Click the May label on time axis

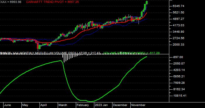25,105
